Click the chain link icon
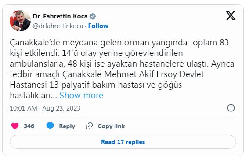Image resolution: width=249 pixels, height=159 pixels. [89, 126]
